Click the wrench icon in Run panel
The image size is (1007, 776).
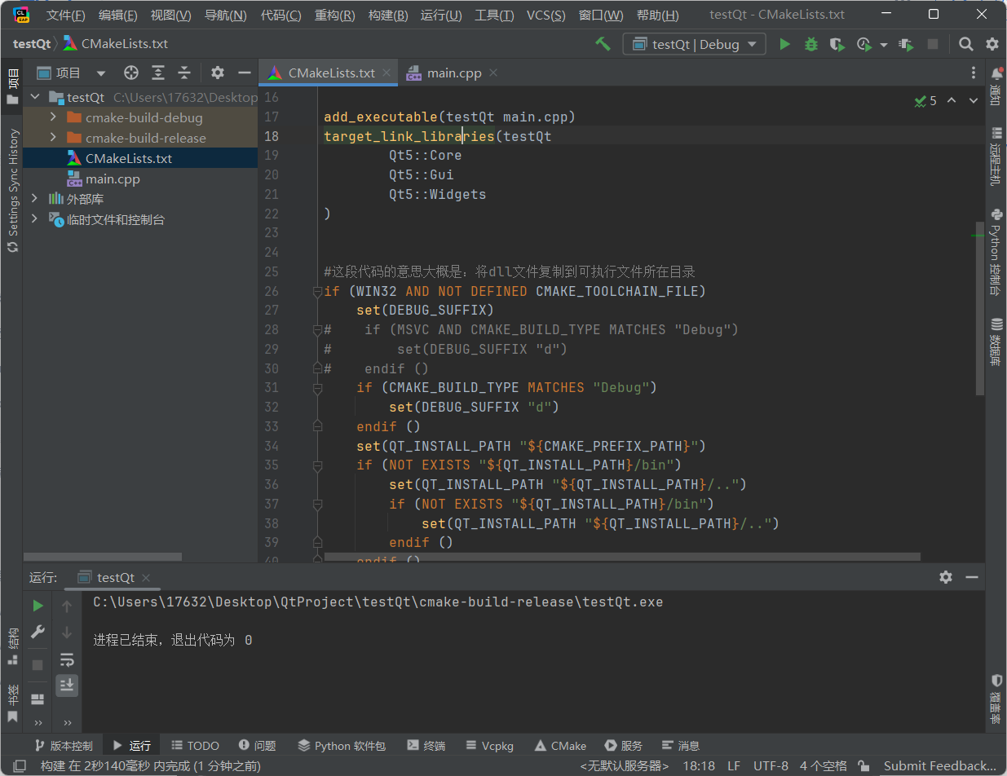tap(38, 632)
